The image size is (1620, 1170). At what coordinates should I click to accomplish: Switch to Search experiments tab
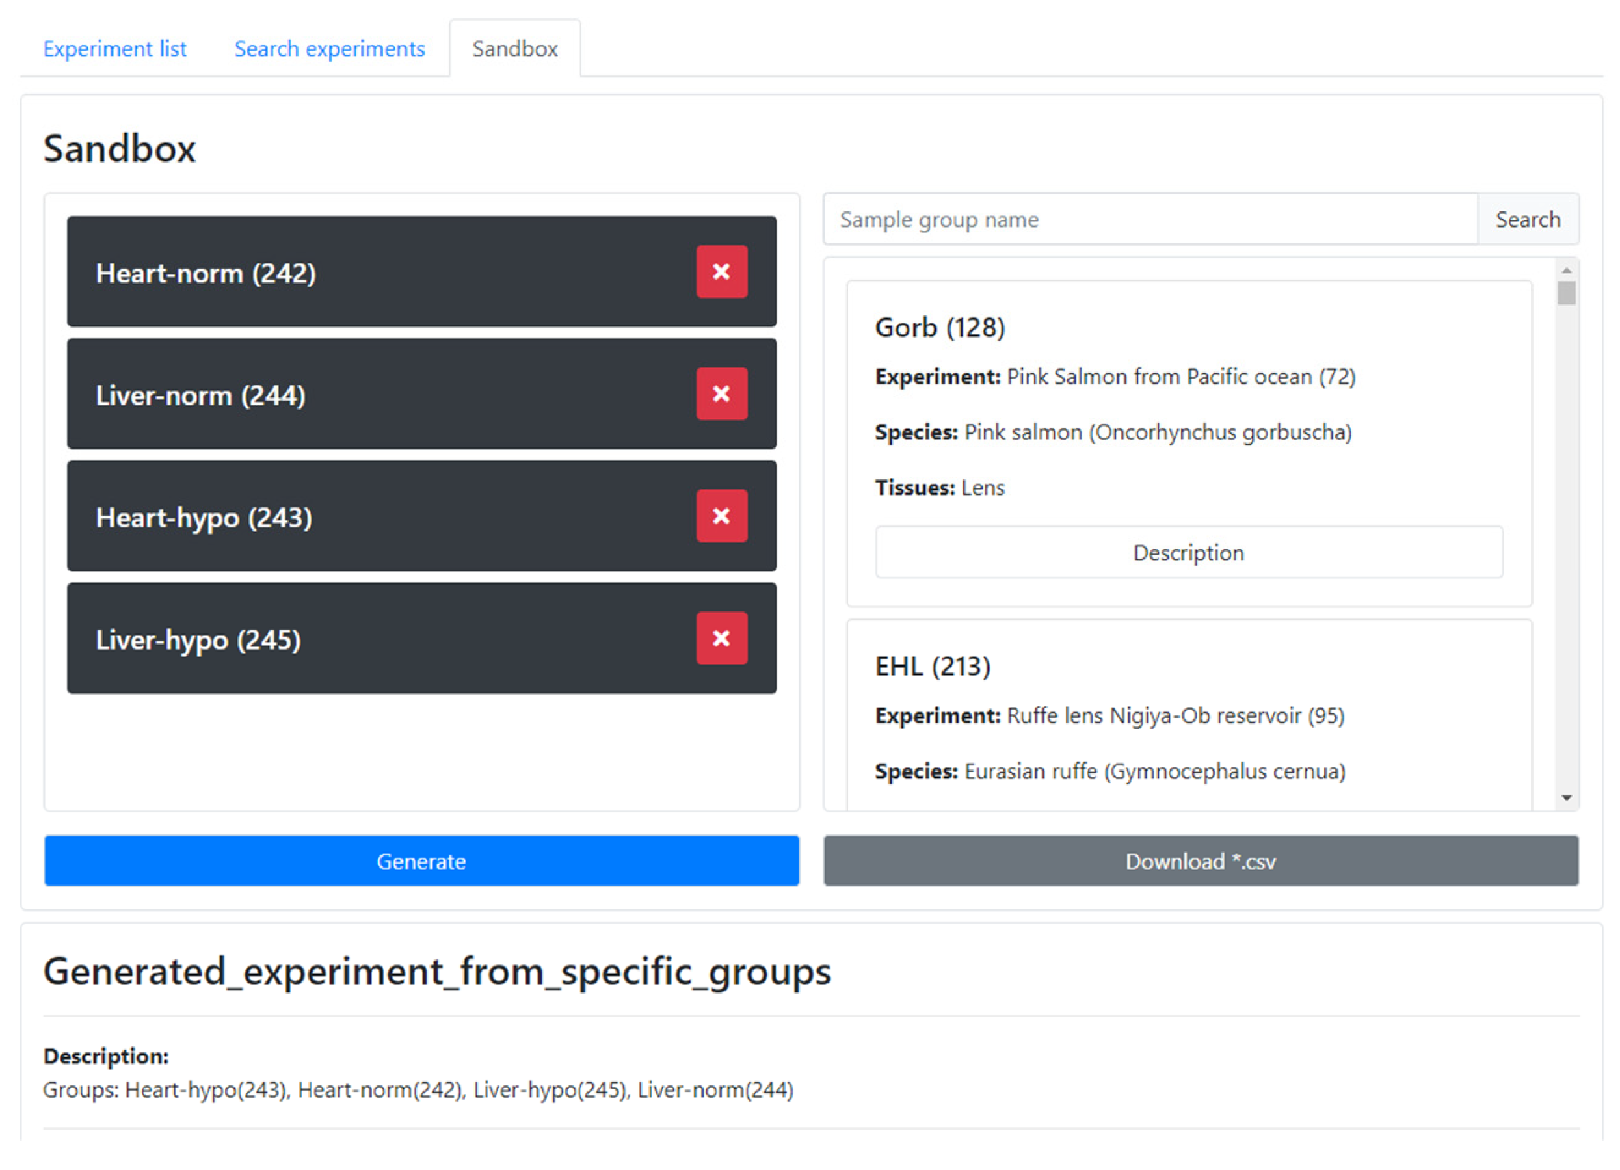click(x=329, y=49)
